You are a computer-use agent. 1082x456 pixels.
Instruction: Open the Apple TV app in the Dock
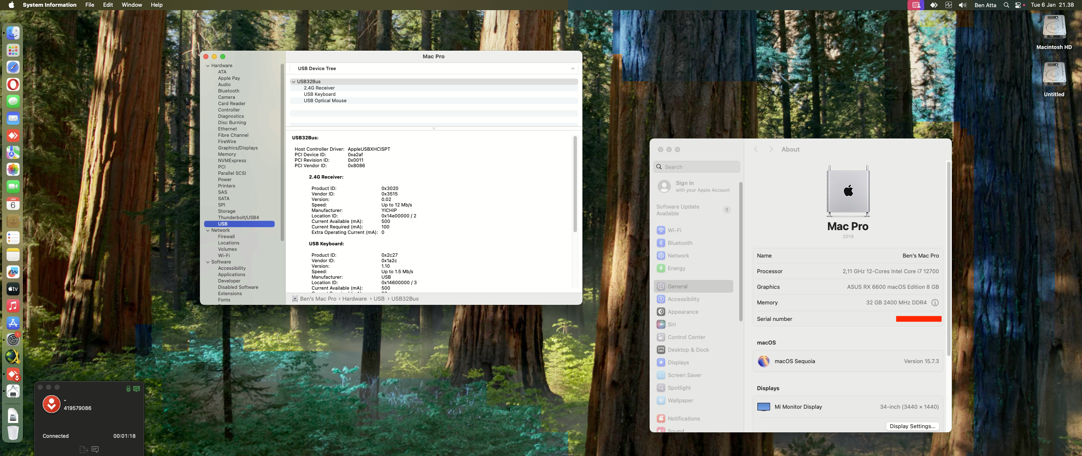click(x=13, y=289)
